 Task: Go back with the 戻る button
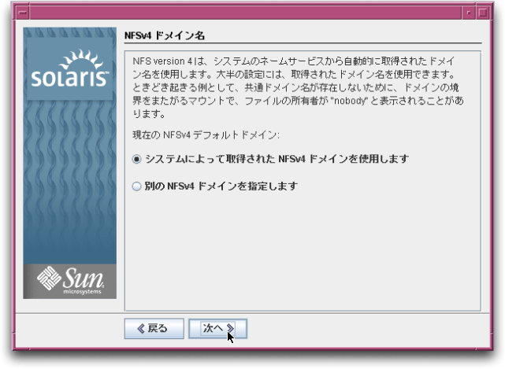pos(154,328)
